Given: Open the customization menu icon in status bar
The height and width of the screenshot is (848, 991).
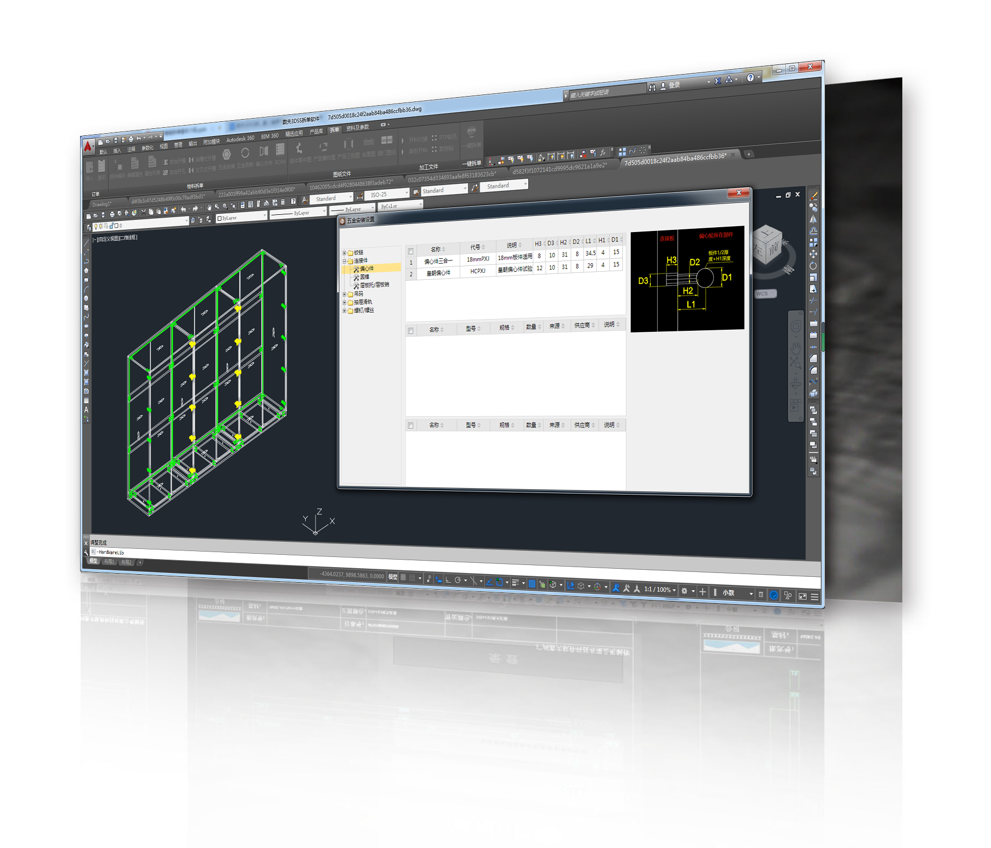Looking at the screenshot, I should click(x=814, y=596).
